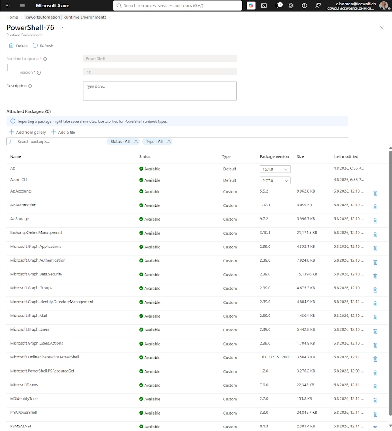Delete Microsoft.Online.SharePoint.PowerShell via trash icon

(x=375, y=359)
